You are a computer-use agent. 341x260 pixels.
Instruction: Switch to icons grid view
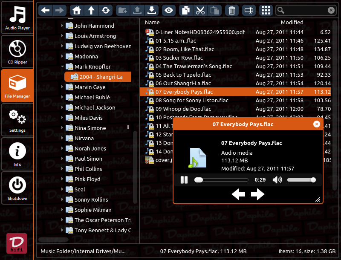point(266,10)
